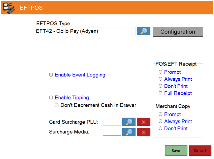Enable Event Logging checkbox
The image size is (214, 159).
pos(51,75)
